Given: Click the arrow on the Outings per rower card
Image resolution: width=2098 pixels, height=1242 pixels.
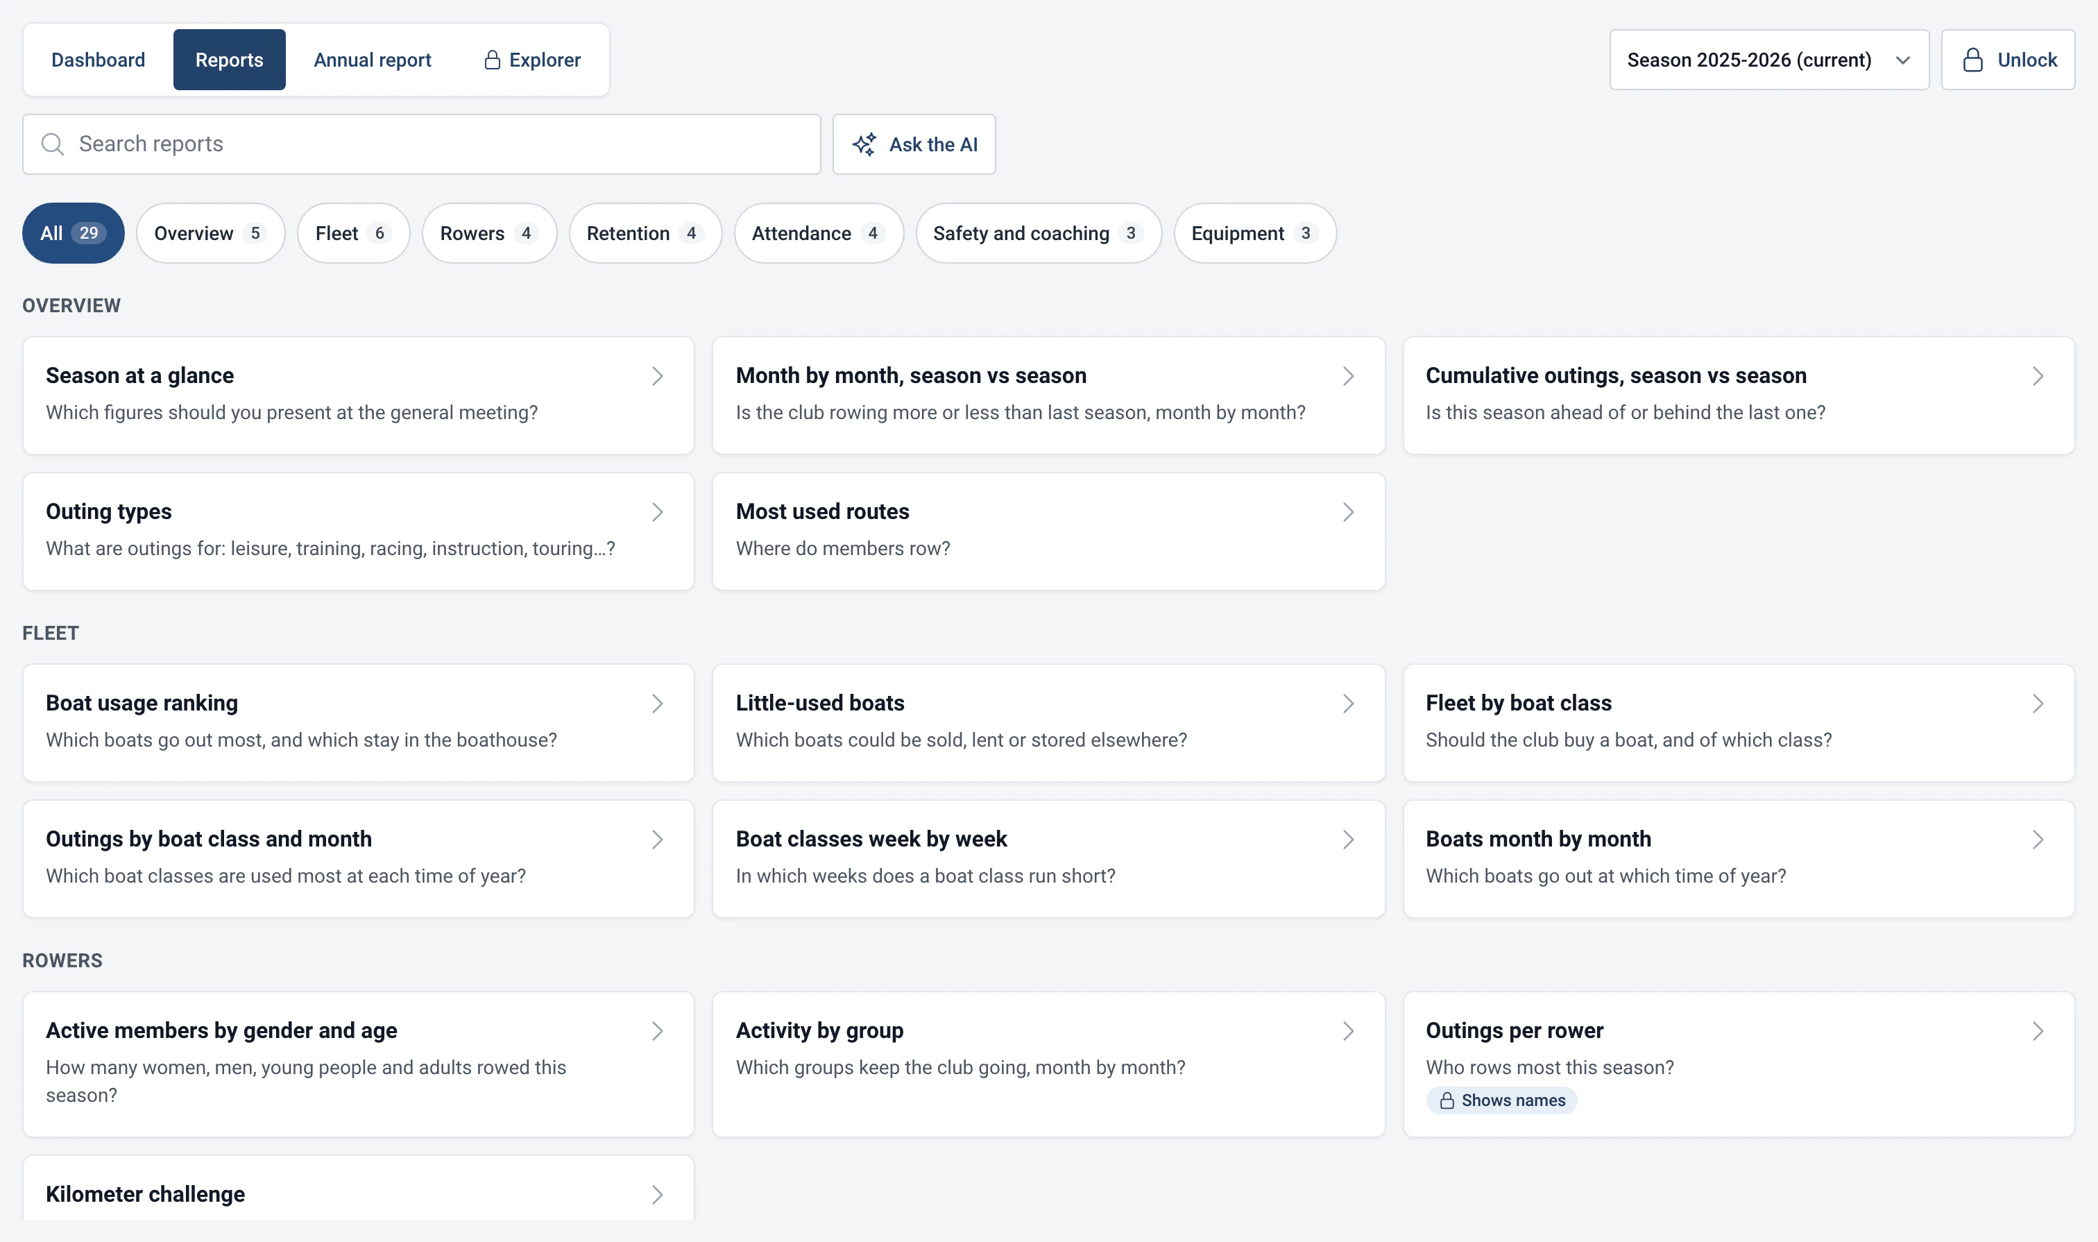Looking at the screenshot, I should click(x=2038, y=1030).
